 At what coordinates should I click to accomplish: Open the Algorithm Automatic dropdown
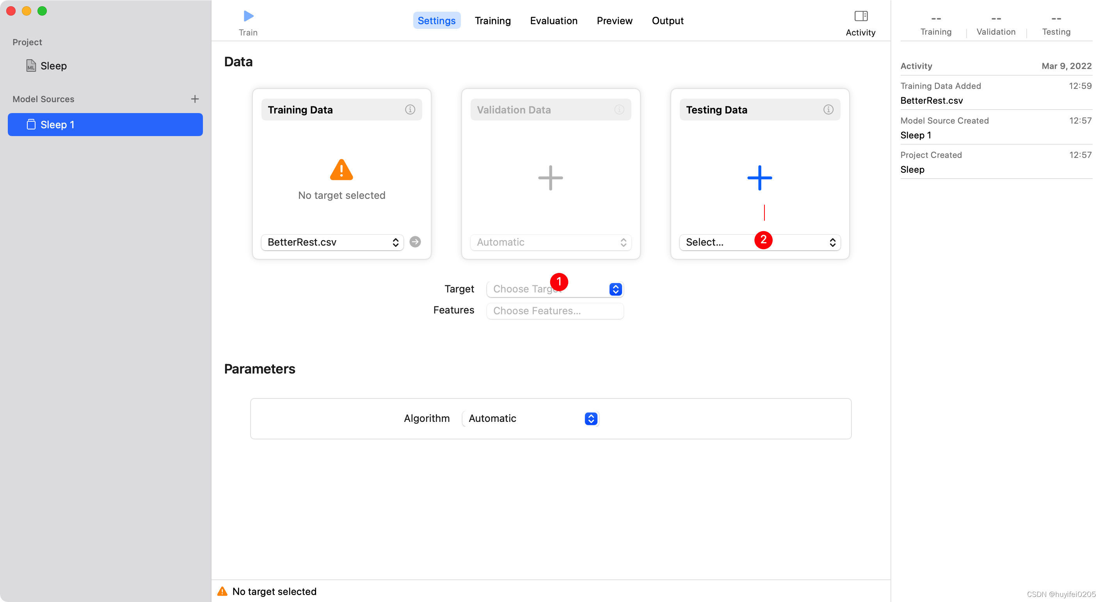[x=530, y=418]
